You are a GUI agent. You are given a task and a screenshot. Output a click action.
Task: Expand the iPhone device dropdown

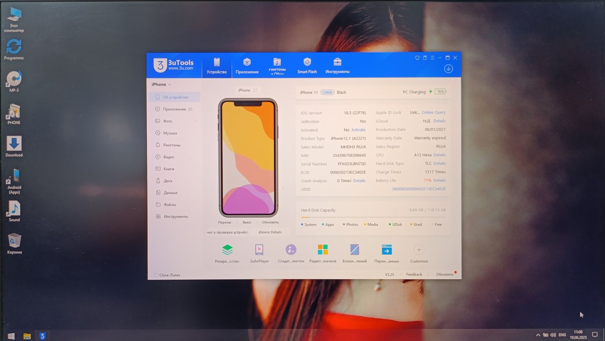coord(161,84)
